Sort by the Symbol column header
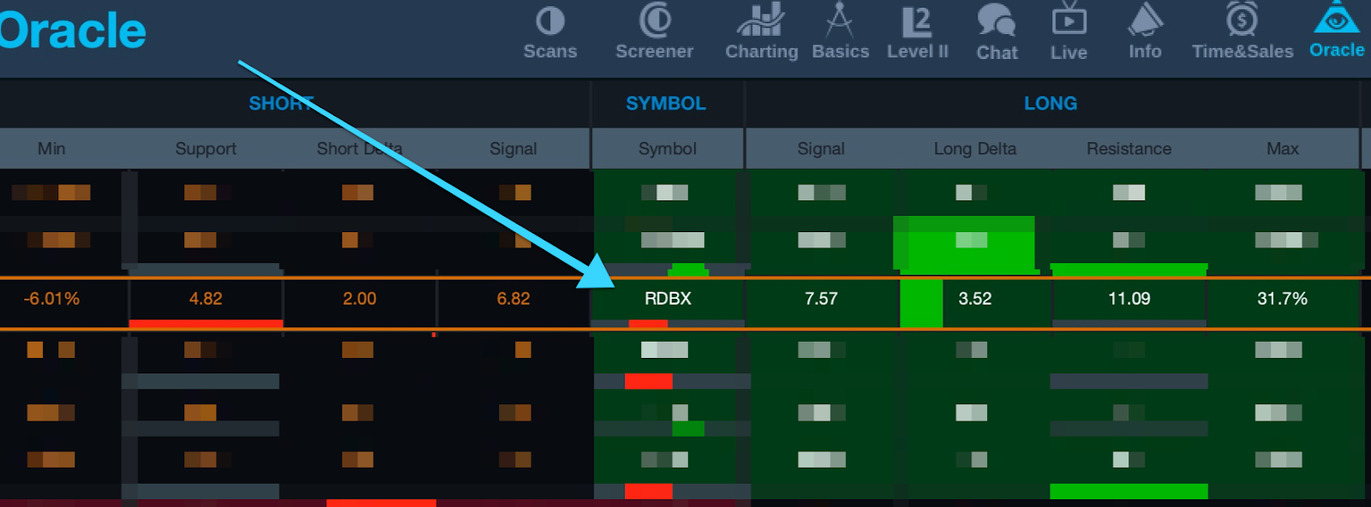 (667, 149)
